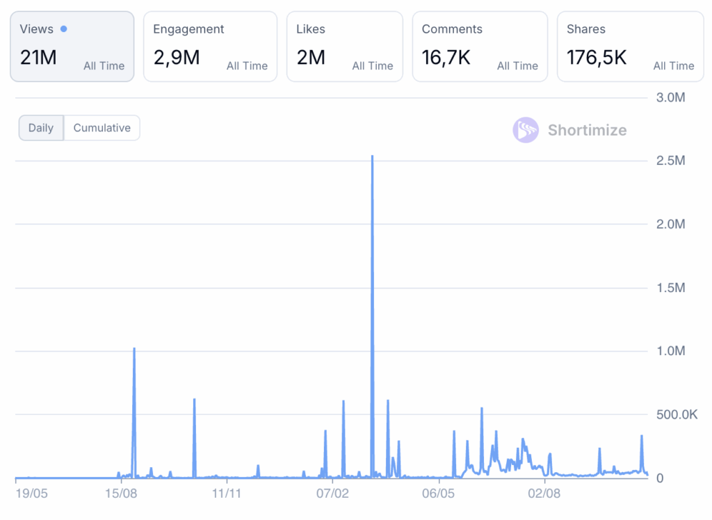Click the 2.5M peak on the chart

point(373,157)
